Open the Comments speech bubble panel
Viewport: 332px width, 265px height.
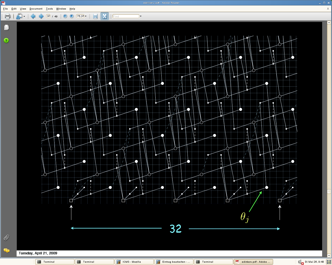coord(6,251)
